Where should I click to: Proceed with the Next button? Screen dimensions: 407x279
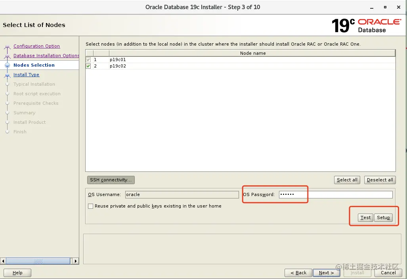click(x=326, y=273)
